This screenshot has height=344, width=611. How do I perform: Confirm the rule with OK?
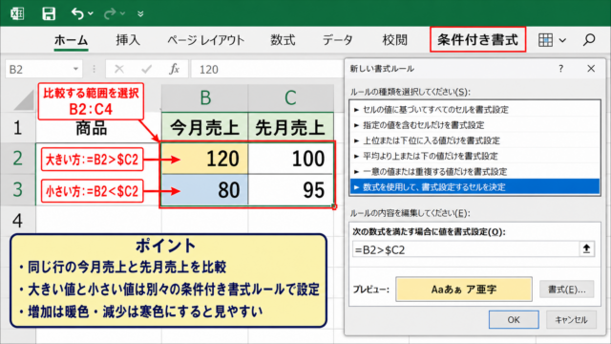[514, 320]
